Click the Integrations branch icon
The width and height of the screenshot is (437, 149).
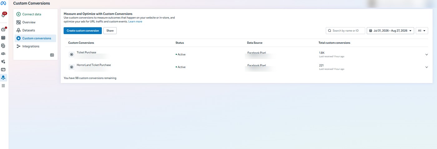[18, 46]
